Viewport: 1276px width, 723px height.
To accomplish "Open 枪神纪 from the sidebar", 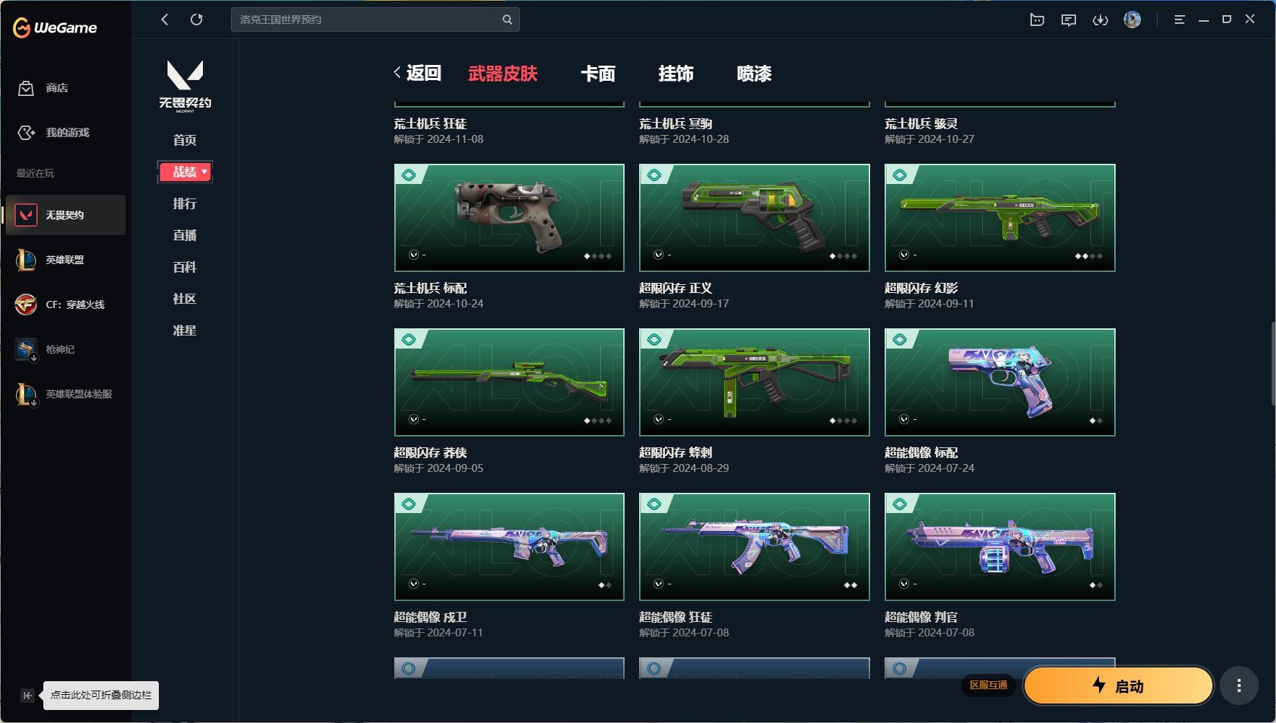I will click(60, 349).
